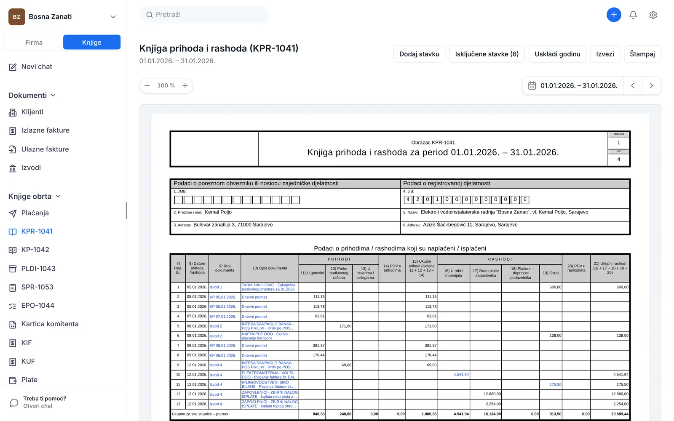This screenshot has width=674, height=421.
Task: Switch to the Firma tab
Action: tap(34, 43)
